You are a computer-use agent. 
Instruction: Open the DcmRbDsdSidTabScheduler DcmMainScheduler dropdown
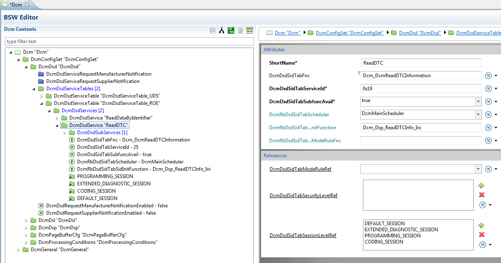[478, 115]
